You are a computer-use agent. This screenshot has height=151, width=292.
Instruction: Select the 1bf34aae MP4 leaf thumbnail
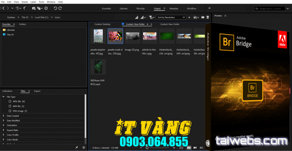(98, 67)
